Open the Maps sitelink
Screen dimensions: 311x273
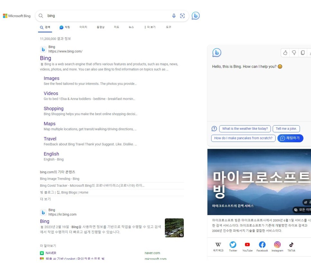tap(49, 124)
